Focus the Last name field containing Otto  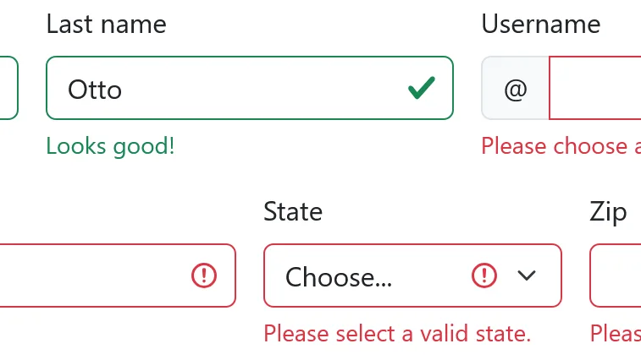[x=254, y=89]
